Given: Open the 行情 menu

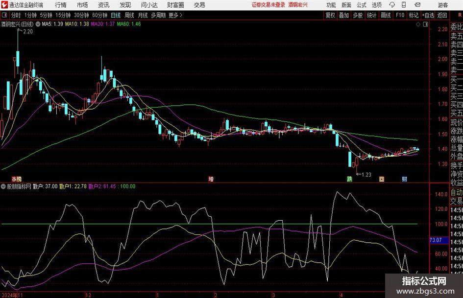Looking at the screenshot, I should click(61, 5).
